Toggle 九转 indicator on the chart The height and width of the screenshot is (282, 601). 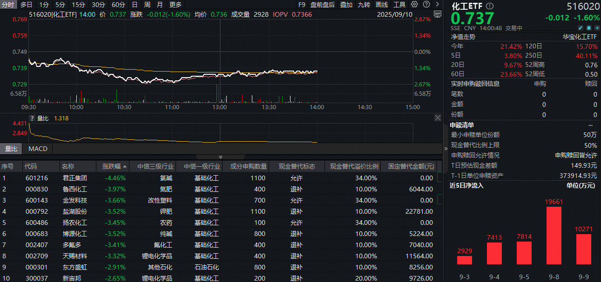click(364, 5)
